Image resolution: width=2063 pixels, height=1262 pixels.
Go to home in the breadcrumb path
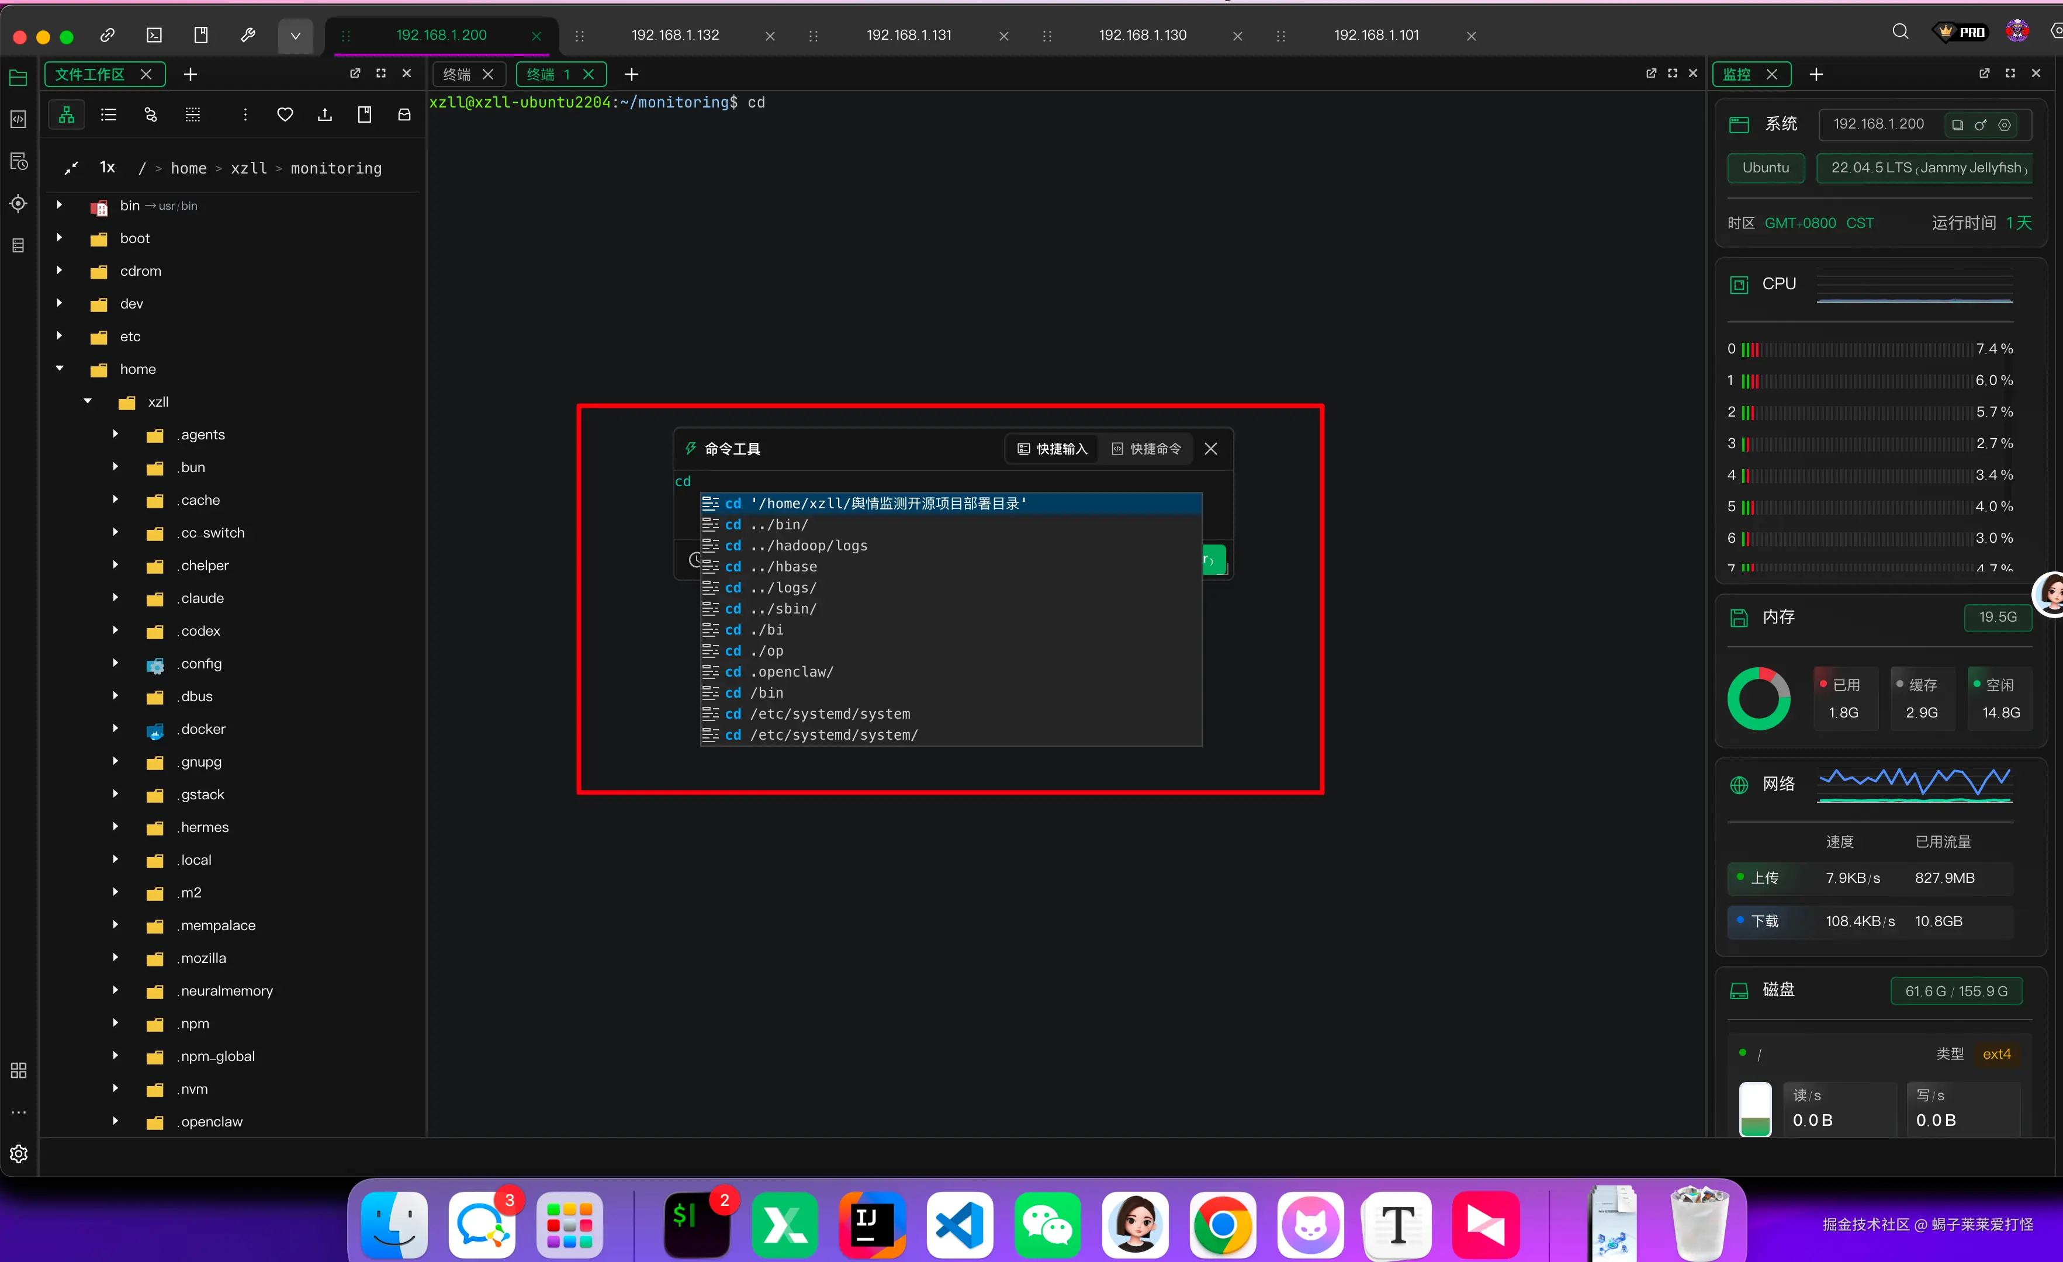tap(188, 168)
